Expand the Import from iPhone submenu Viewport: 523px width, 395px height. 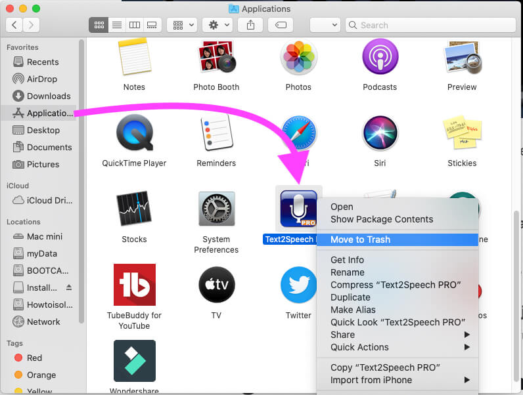pyautogui.click(x=398, y=380)
